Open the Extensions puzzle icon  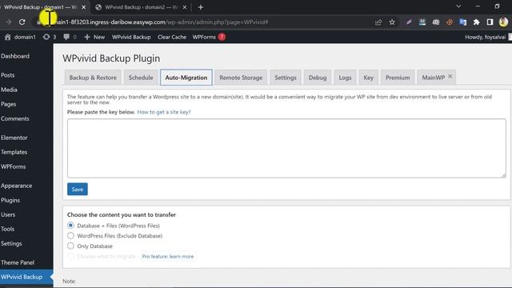click(477, 22)
